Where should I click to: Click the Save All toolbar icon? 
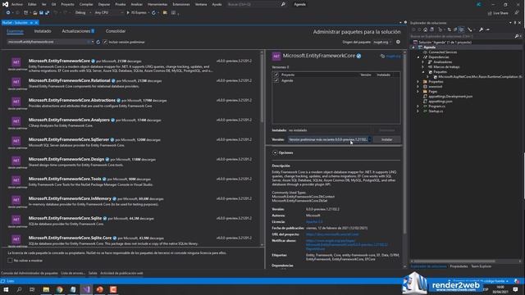point(48,13)
